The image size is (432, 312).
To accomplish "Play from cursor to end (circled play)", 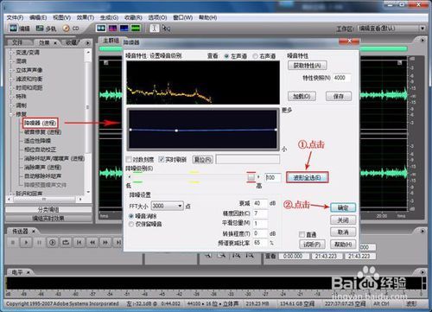I will pos(53,243).
